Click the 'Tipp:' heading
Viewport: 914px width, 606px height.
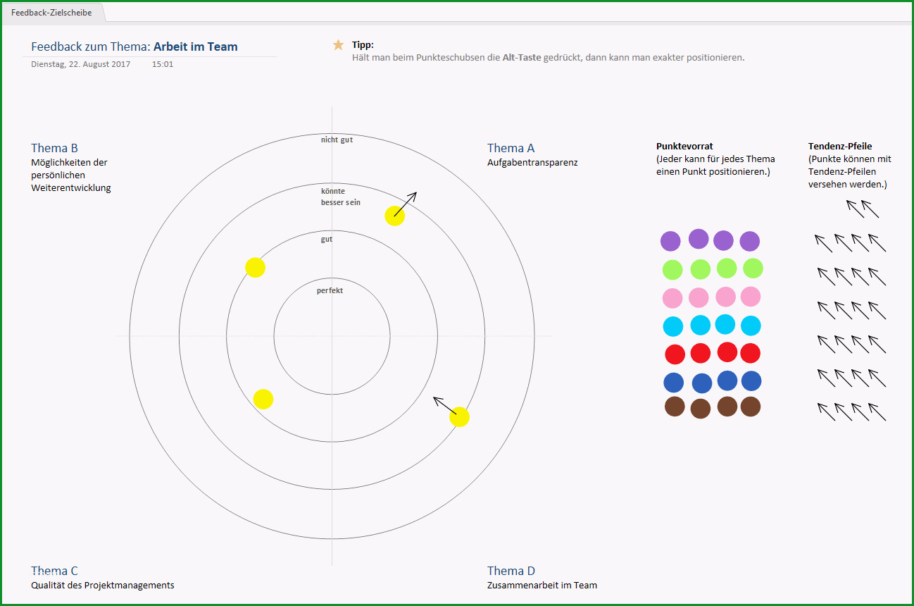coord(363,45)
